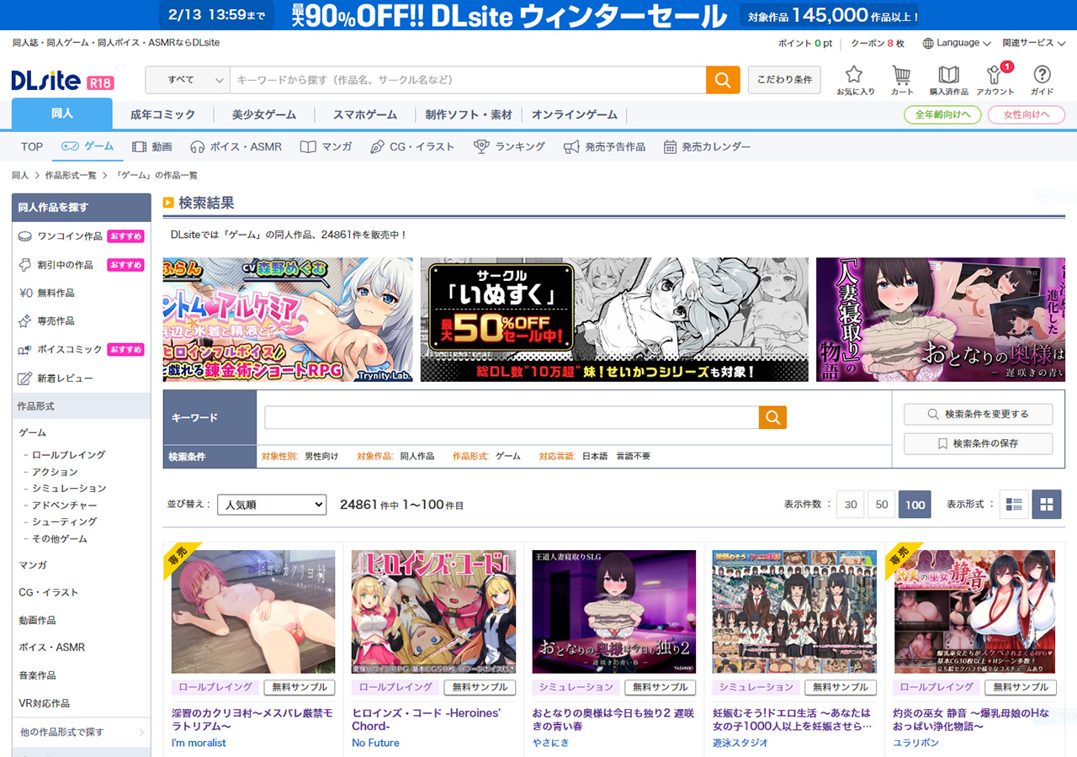Switch site to 全年齢向けへ all-ages mode
This screenshot has width=1077, height=757.
pyautogui.click(x=942, y=115)
